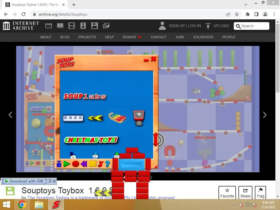Open the Audio speaker icon

[x=83, y=26]
